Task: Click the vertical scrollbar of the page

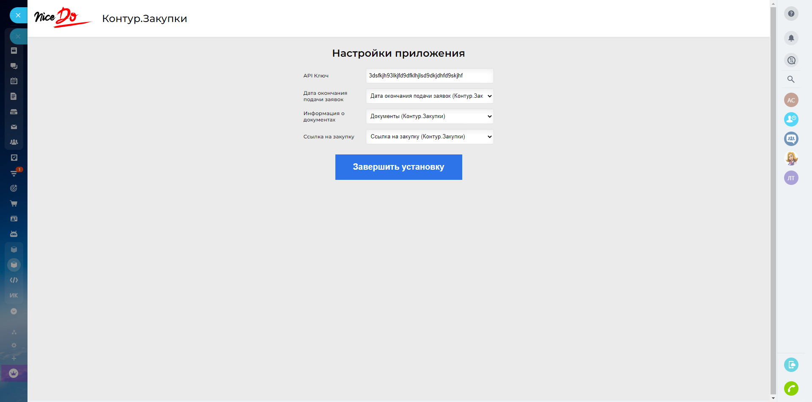Action: 773,201
